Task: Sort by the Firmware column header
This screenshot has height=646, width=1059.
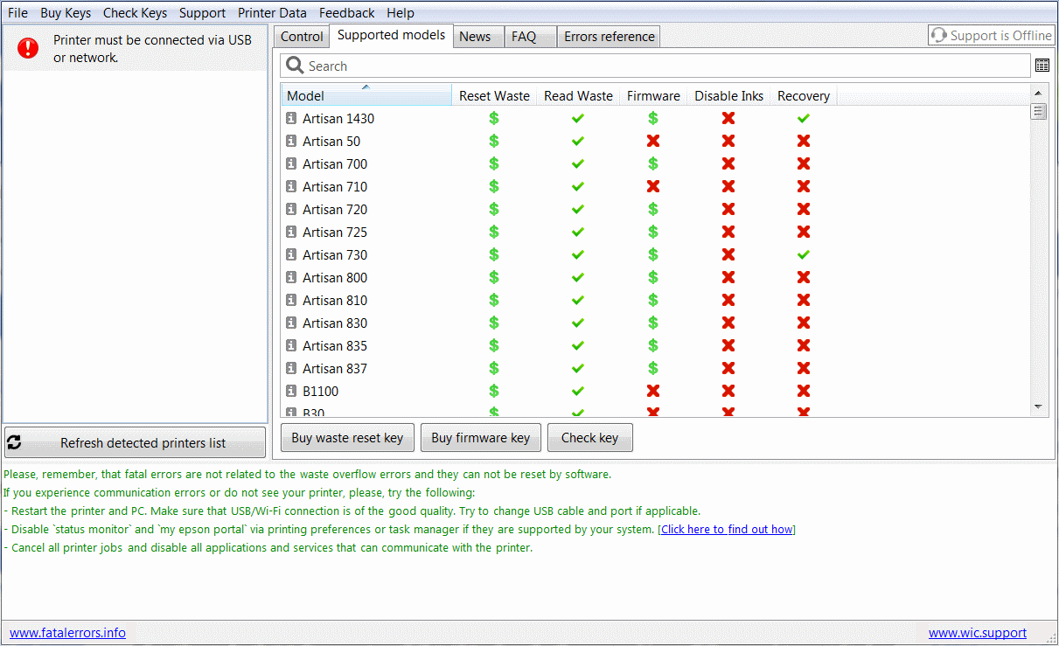Action: coord(653,96)
